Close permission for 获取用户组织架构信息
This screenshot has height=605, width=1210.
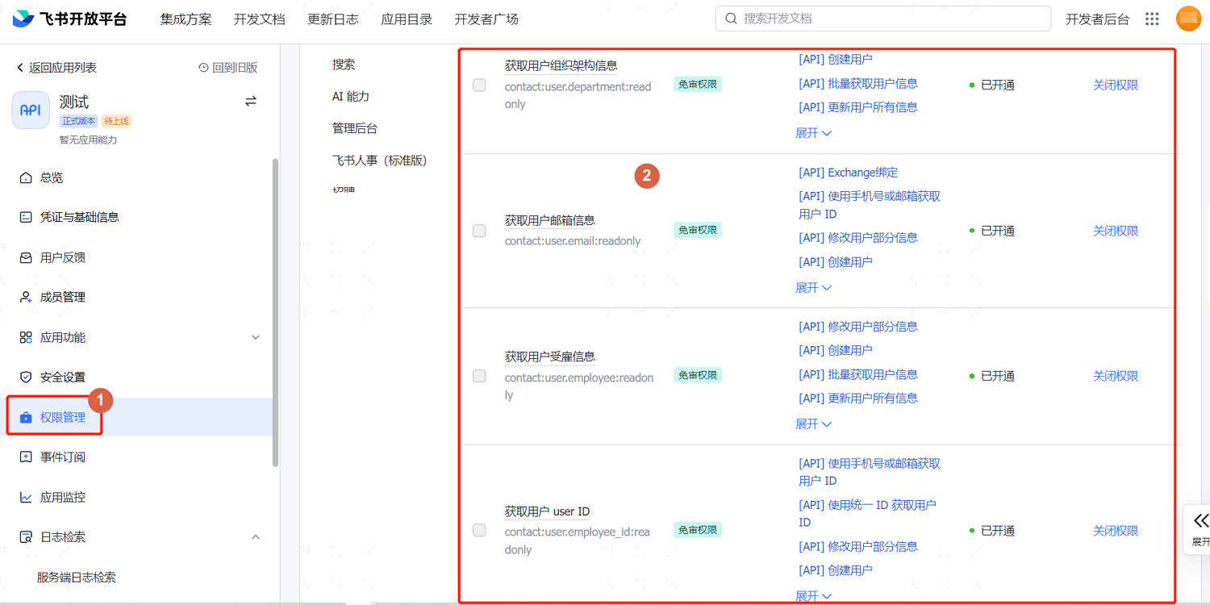1116,85
